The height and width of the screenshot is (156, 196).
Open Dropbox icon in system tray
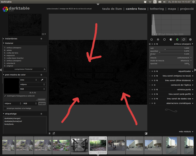(145, 2)
